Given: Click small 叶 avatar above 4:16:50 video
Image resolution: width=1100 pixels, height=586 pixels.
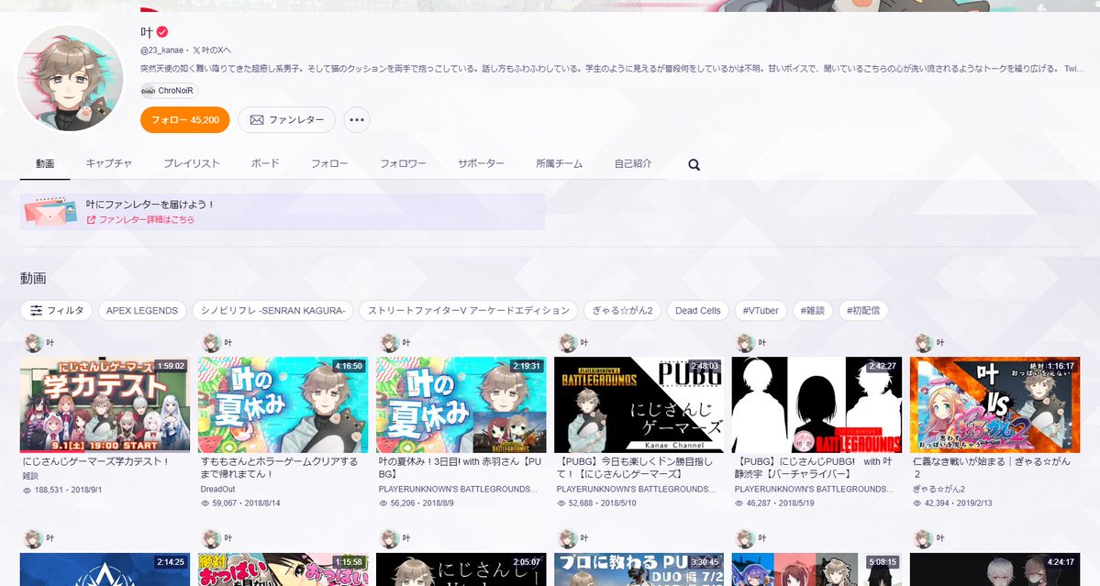Looking at the screenshot, I should (x=210, y=343).
